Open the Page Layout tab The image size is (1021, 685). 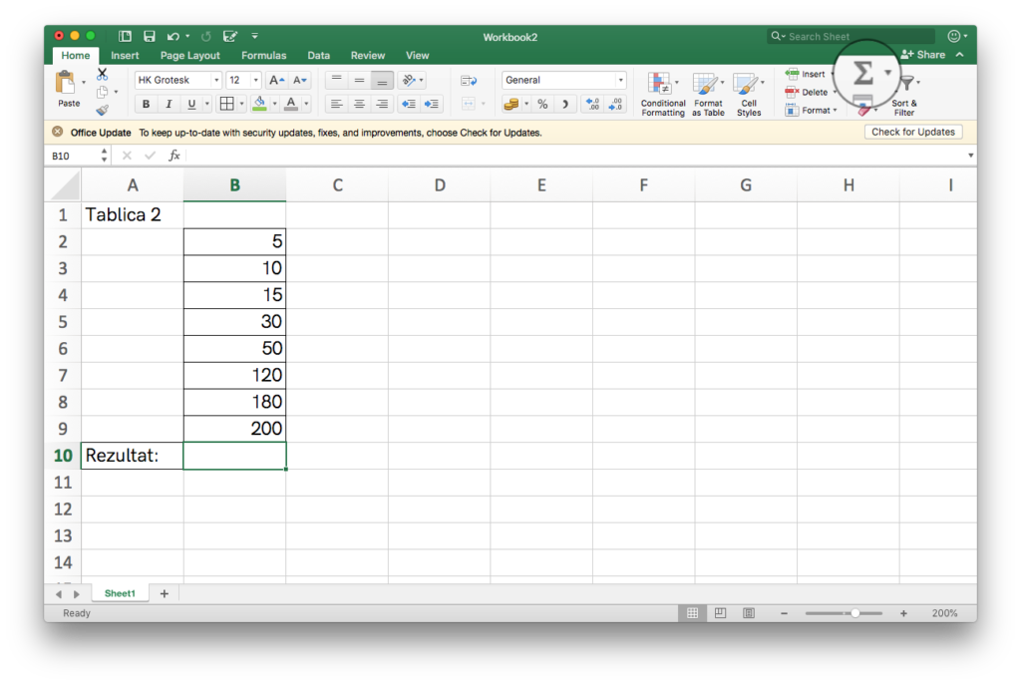189,56
